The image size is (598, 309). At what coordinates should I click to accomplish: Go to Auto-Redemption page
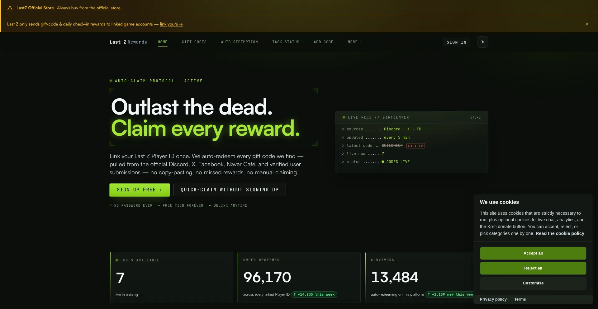[239, 42]
